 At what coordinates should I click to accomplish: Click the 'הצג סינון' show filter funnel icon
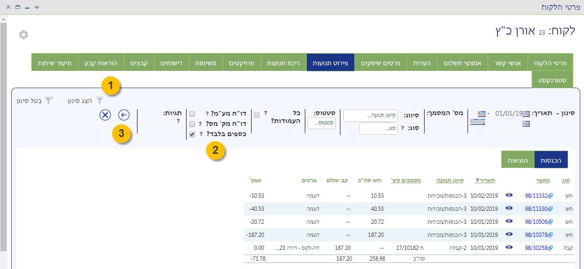(x=99, y=100)
